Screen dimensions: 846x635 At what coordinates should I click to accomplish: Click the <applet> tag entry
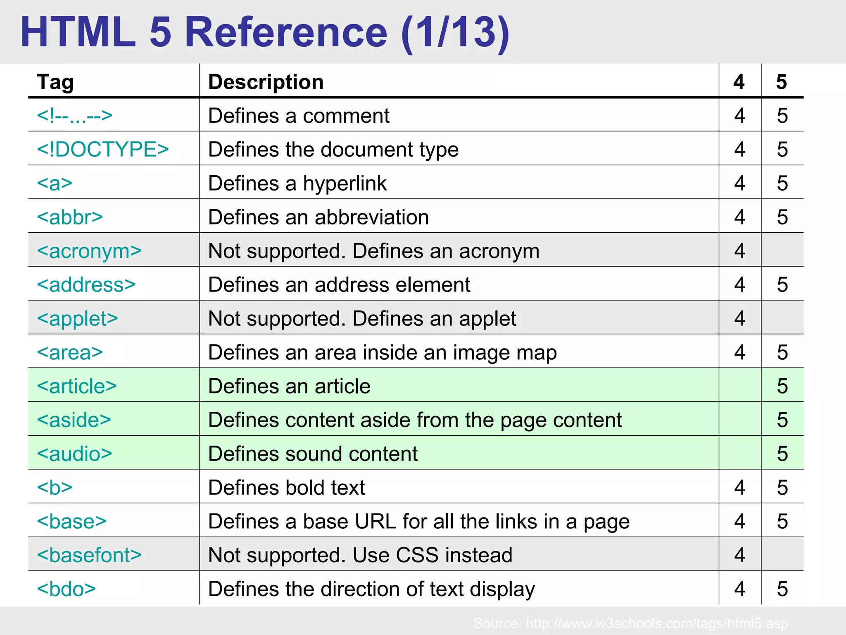77,319
